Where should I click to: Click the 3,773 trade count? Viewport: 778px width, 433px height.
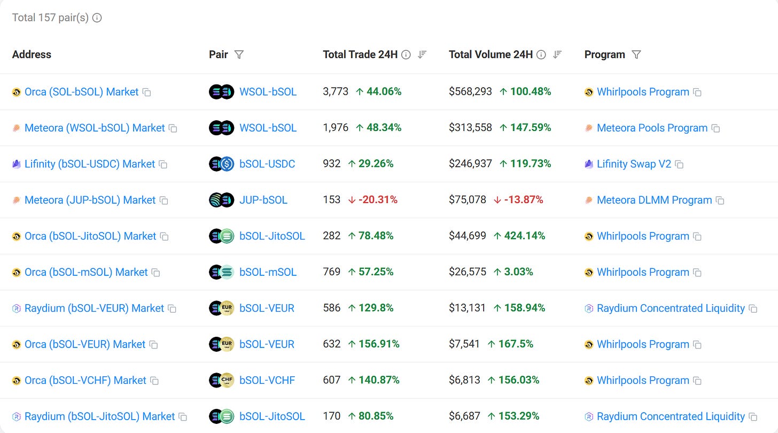coord(336,92)
